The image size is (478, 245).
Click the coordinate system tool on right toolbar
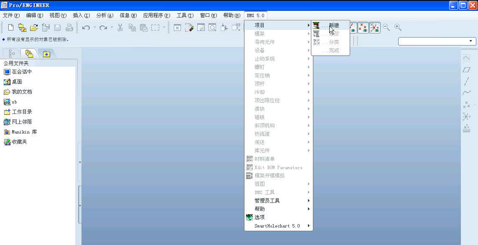click(x=466, y=116)
